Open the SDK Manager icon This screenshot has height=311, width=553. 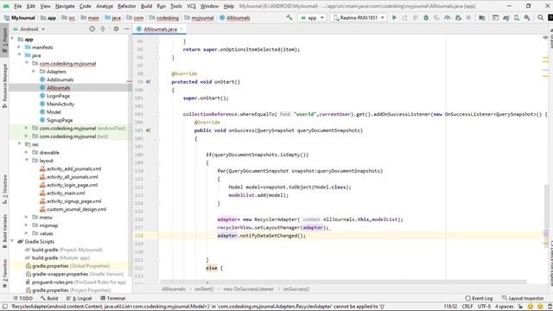point(527,17)
